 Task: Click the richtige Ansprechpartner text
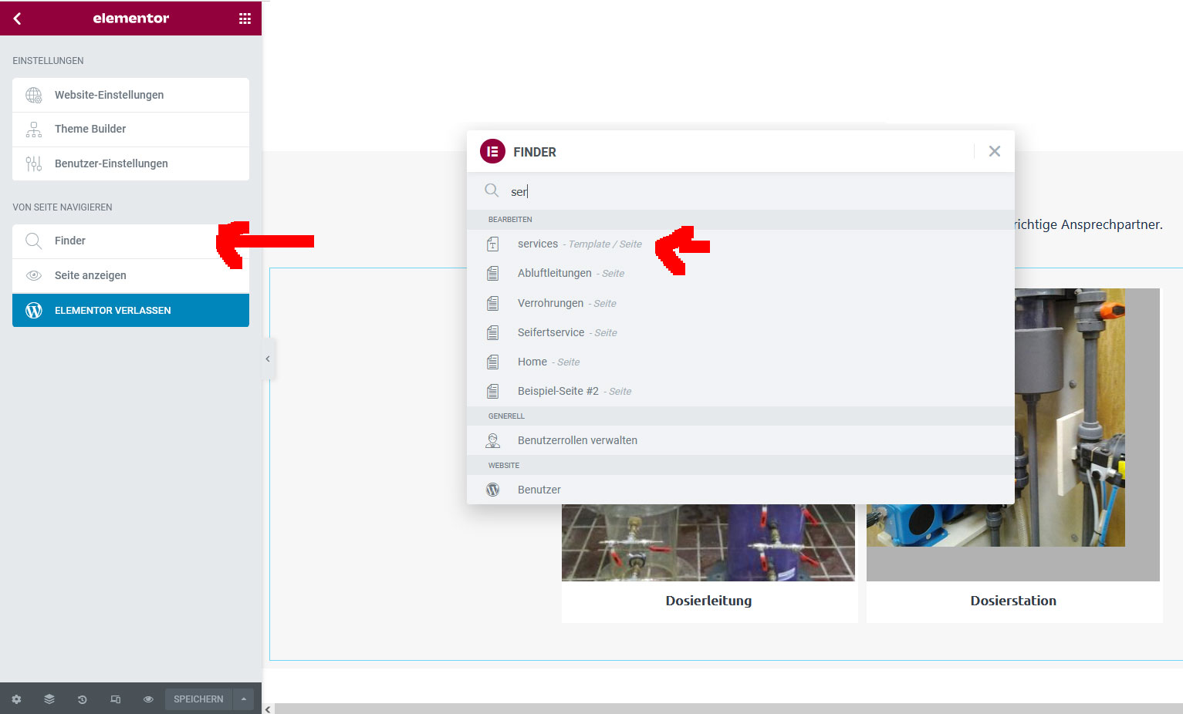pyautogui.click(x=1089, y=224)
